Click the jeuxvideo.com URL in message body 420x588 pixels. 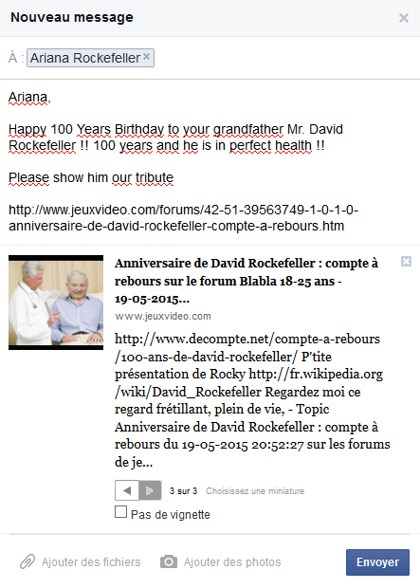(x=183, y=218)
